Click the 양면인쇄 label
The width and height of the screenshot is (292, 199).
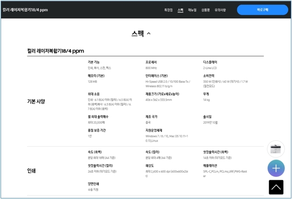93,184
